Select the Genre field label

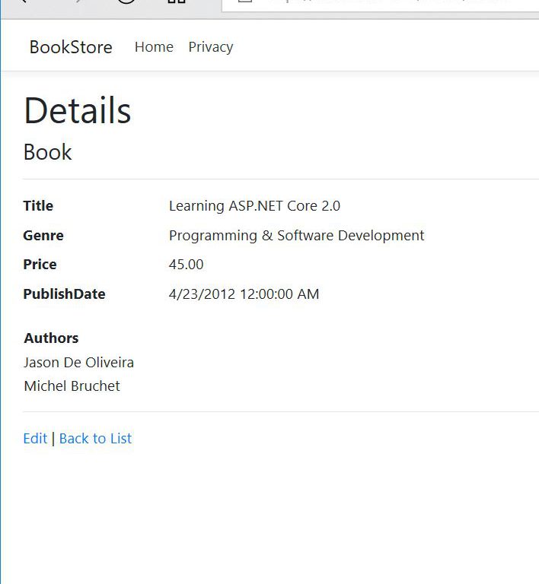click(x=43, y=236)
